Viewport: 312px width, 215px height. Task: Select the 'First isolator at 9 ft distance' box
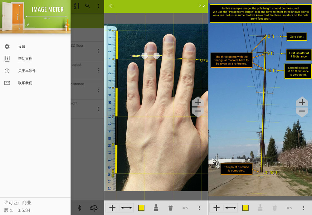(299, 55)
